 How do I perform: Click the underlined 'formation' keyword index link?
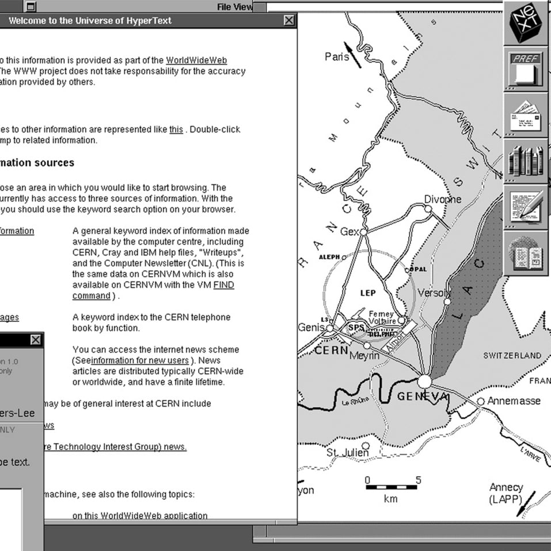(x=16, y=230)
